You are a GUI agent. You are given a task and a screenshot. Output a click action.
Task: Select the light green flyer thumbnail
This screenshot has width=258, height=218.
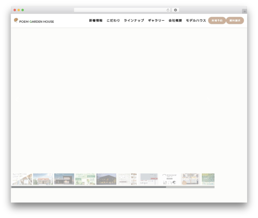85,179
